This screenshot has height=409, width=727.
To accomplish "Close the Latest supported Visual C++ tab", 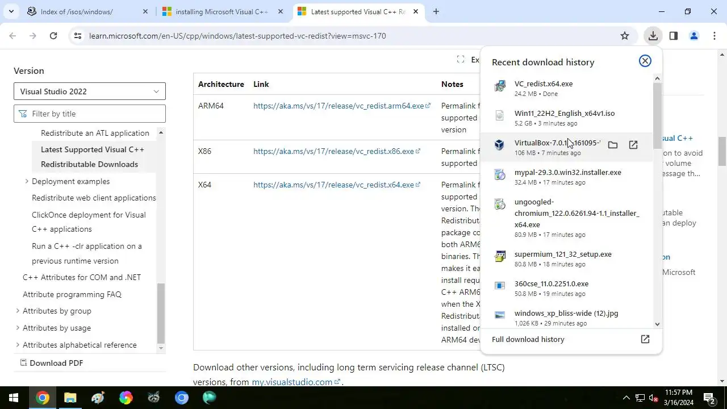I will click(416, 11).
